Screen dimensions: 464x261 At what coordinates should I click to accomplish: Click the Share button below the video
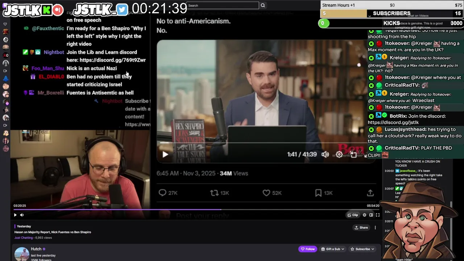(361, 228)
